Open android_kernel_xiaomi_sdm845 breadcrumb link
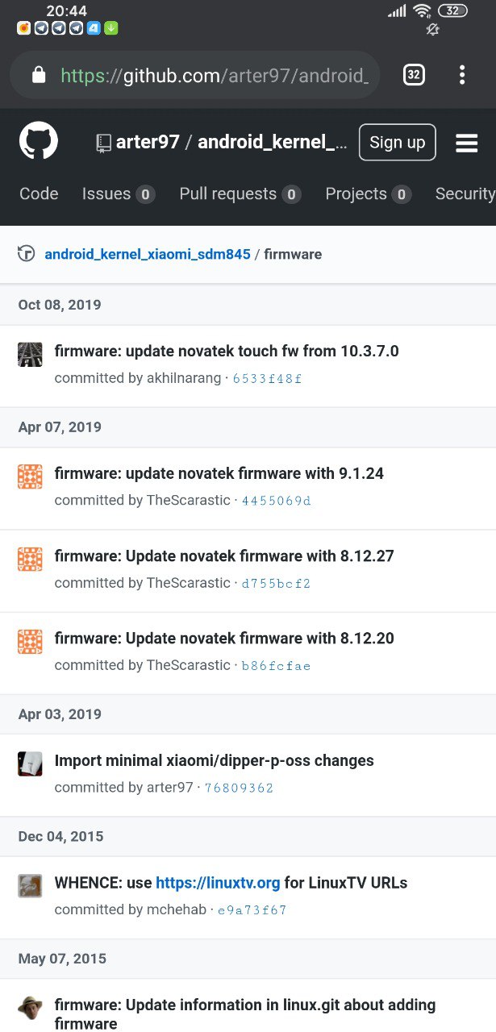This screenshot has height=1032, width=496. 148,254
